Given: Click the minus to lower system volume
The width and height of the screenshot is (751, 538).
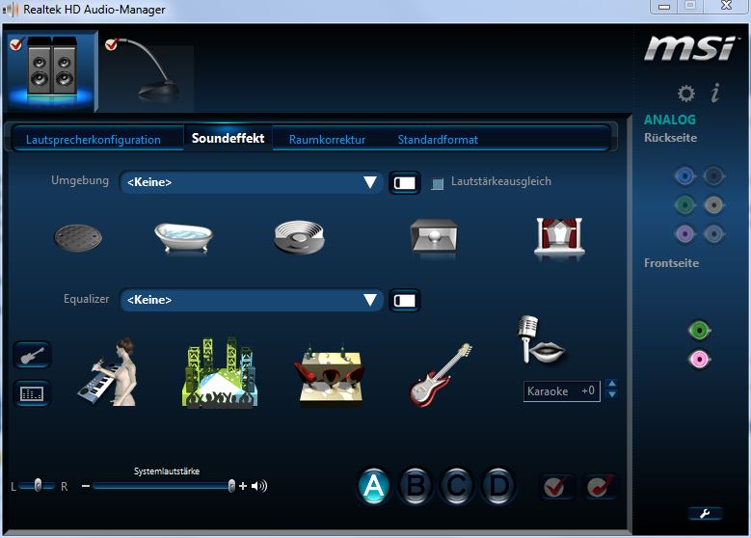Looking at the screenshot, I should (86, 486).
